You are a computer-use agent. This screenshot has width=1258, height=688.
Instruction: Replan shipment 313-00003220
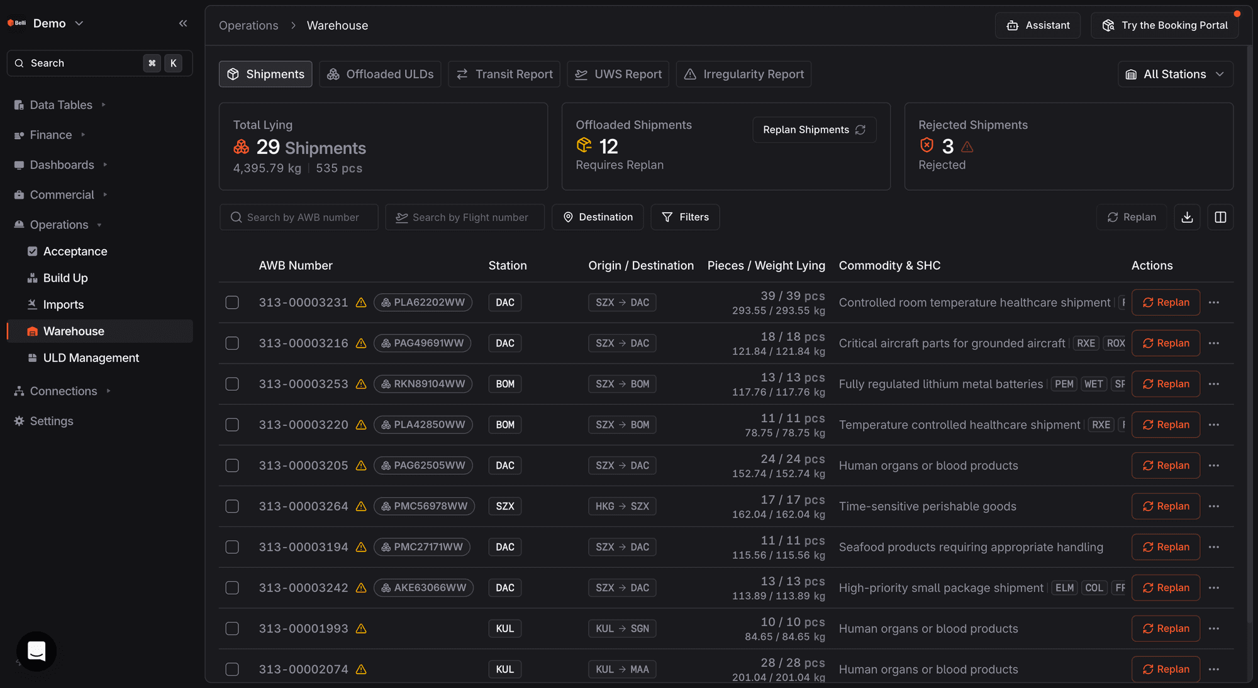pyautogui.click(x=1166, y=425)
